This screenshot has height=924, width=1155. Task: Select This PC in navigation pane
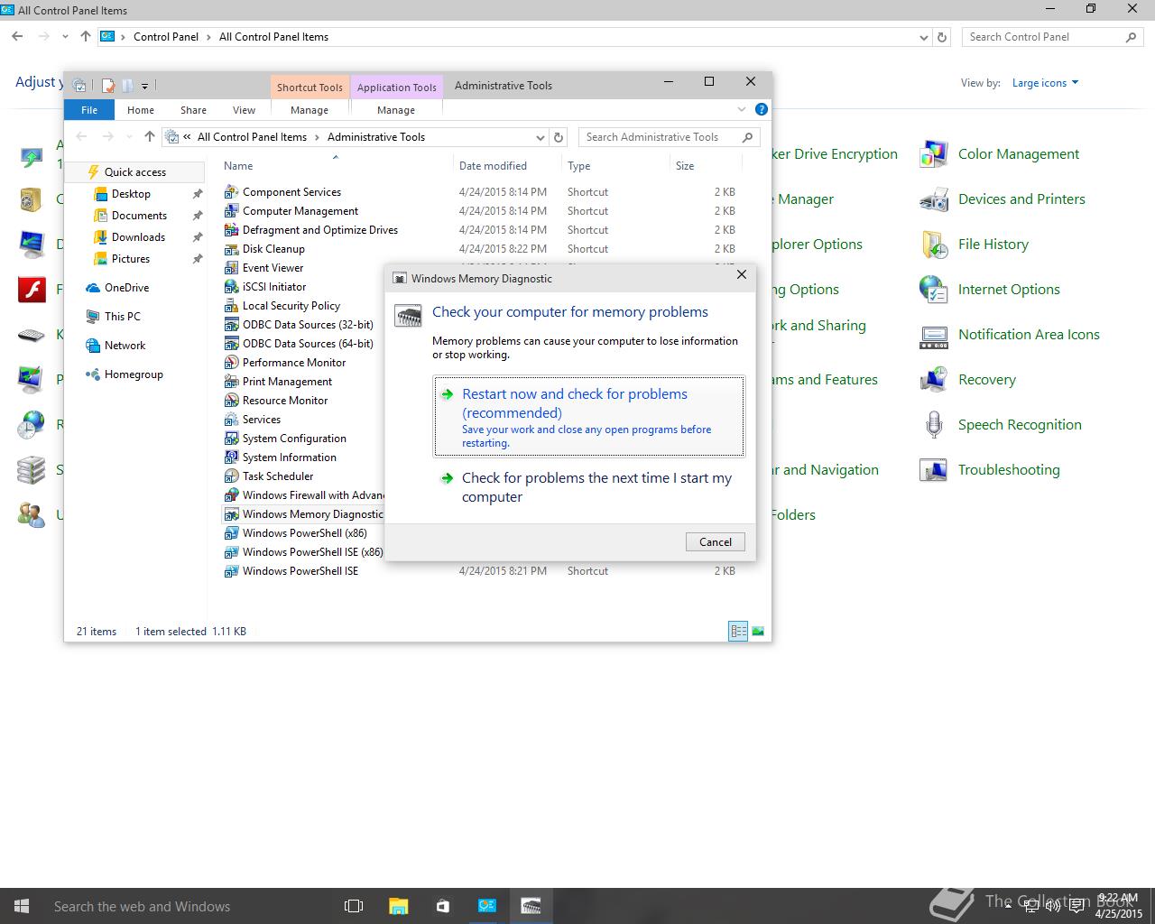(122, 317)
